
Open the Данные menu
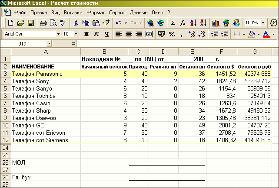click(139, 13)
